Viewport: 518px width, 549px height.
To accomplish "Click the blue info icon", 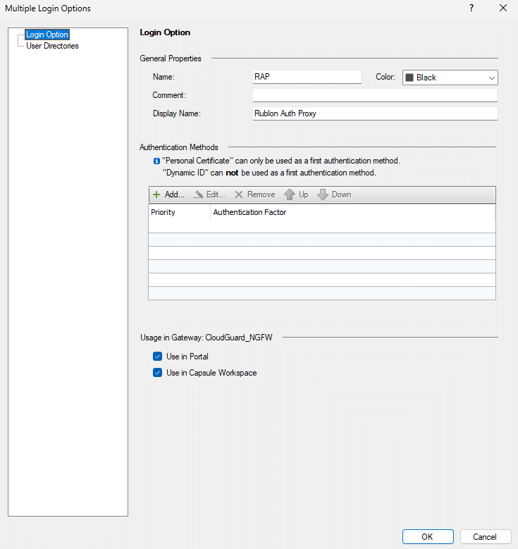I will click(156, 161).
